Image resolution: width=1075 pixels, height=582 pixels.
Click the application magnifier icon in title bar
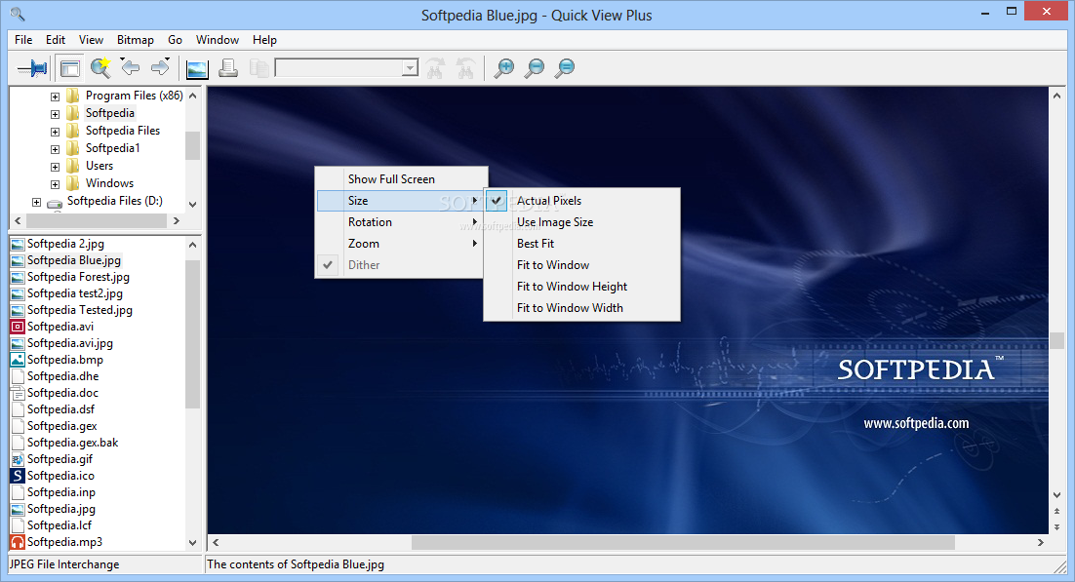pos(18,14)
